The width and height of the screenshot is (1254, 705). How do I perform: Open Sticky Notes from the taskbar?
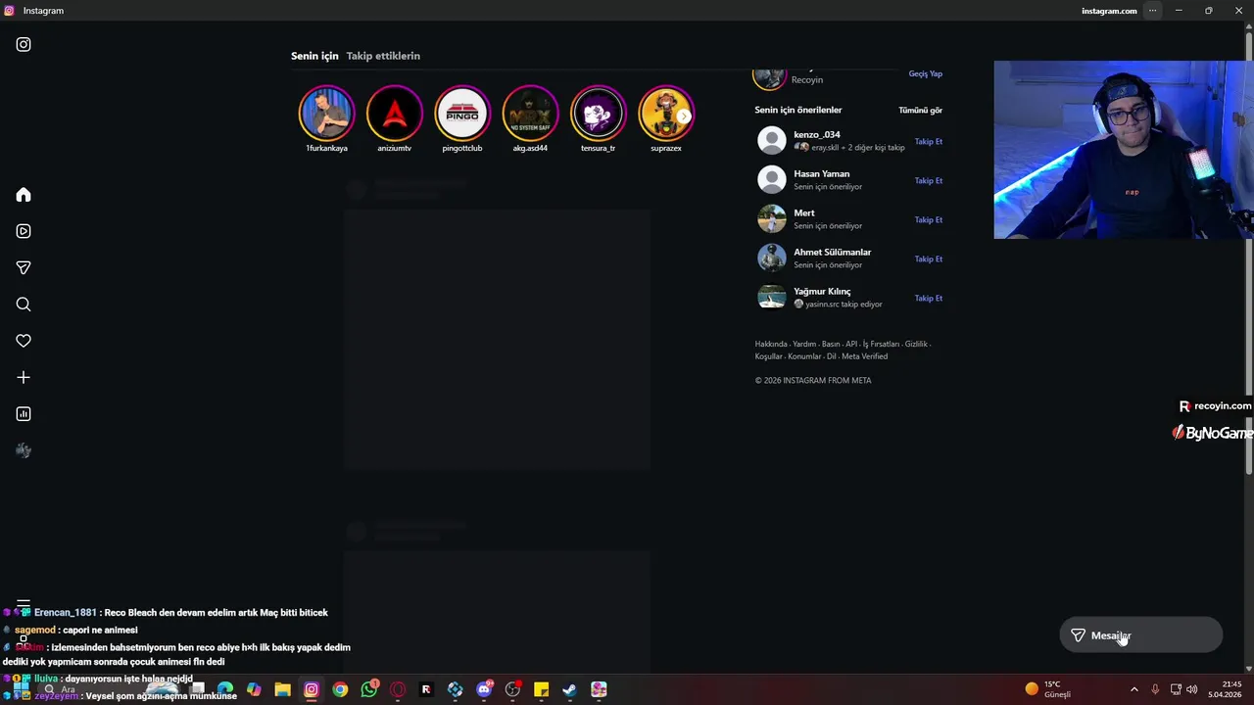[x=541, y=689]
